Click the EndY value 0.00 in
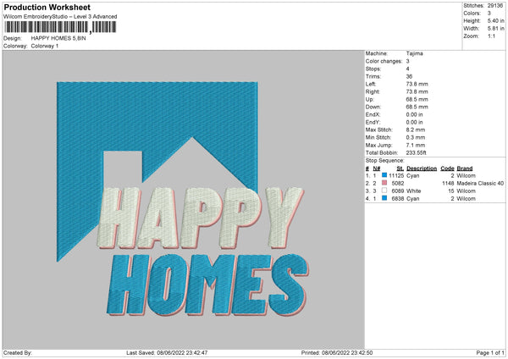This screenshot has height=359, width=508. [414, 122]
